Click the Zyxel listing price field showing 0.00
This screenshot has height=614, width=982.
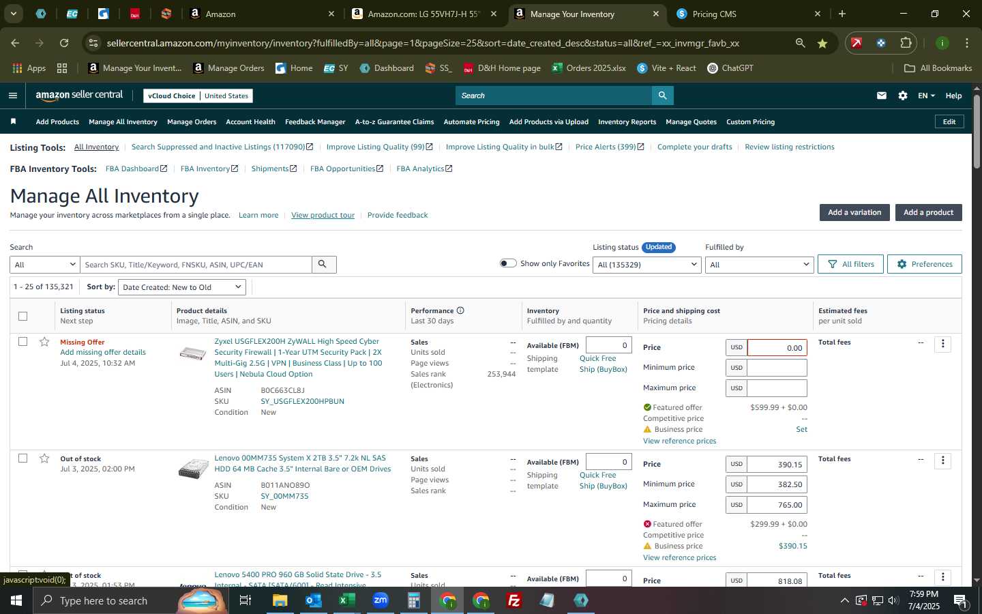pyautogui.click(x=777, y=347)
